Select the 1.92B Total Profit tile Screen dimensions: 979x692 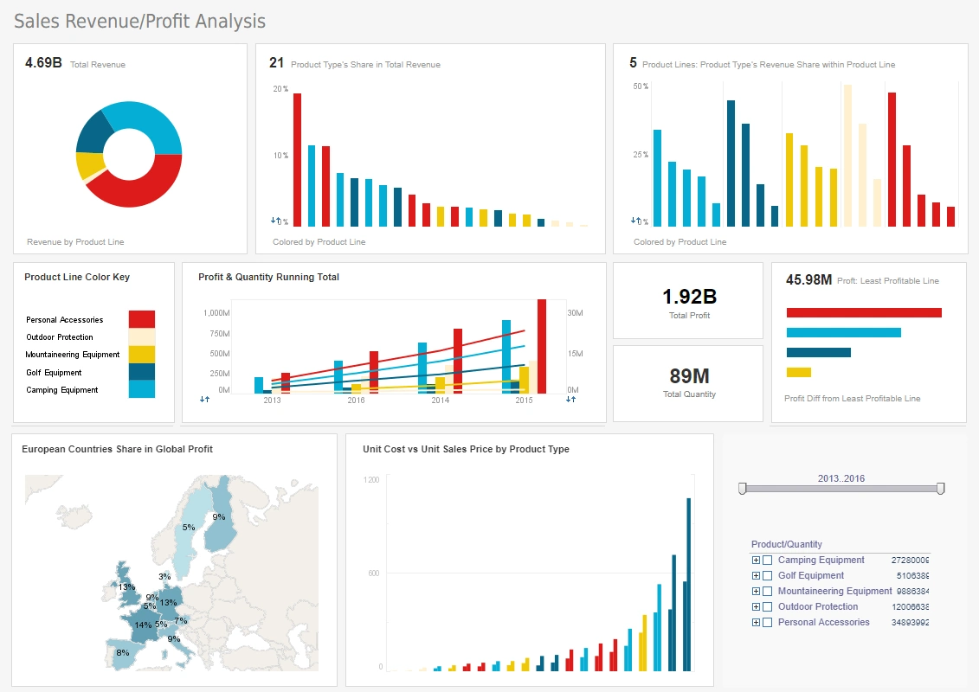click(x=687, y=299)
